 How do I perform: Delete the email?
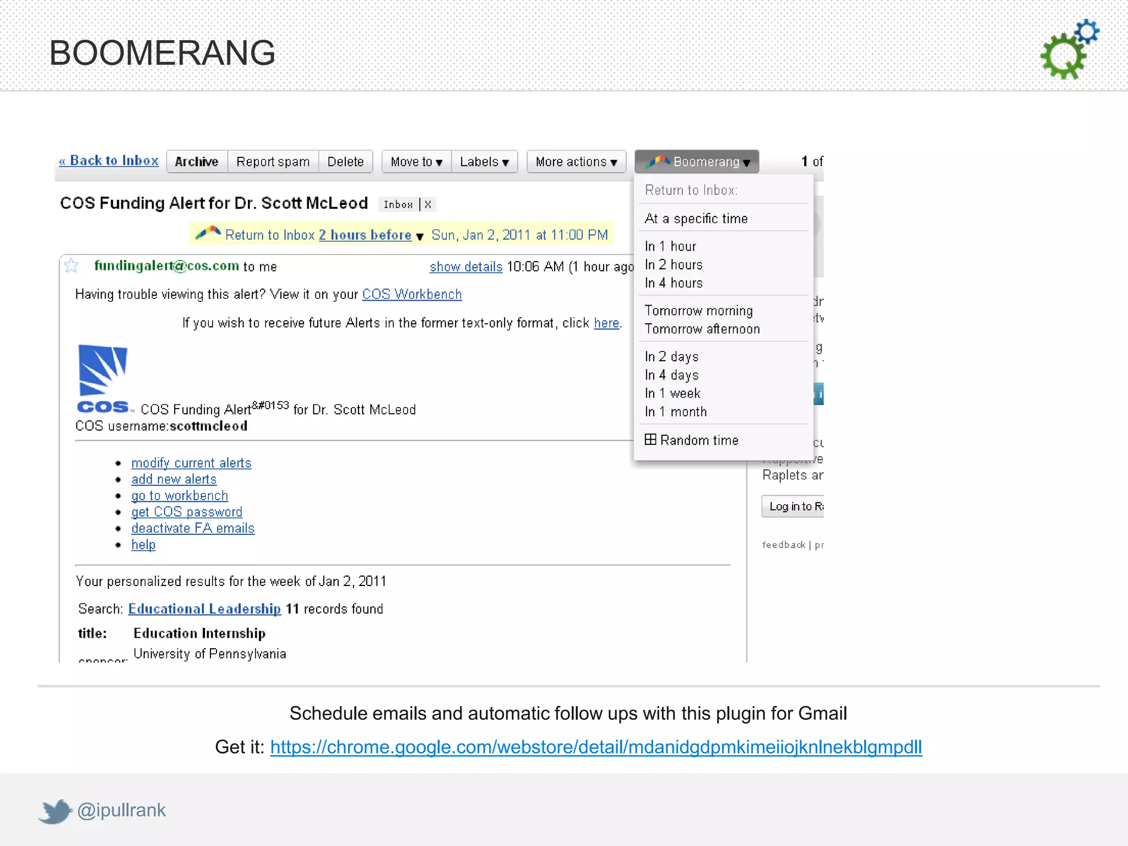pos(345,161)
